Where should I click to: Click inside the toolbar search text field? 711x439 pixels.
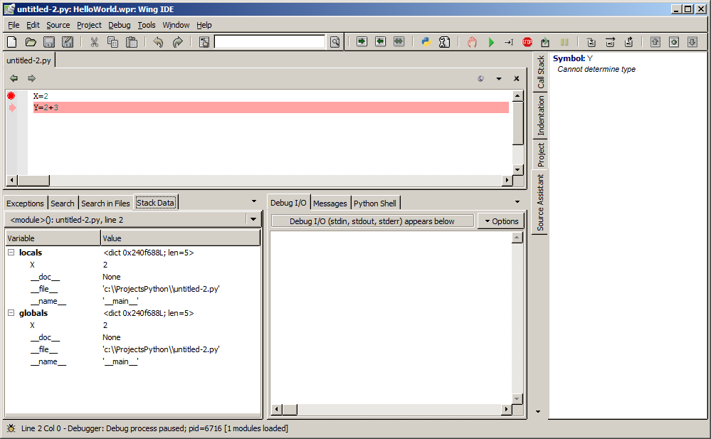[x=270, y=42]
